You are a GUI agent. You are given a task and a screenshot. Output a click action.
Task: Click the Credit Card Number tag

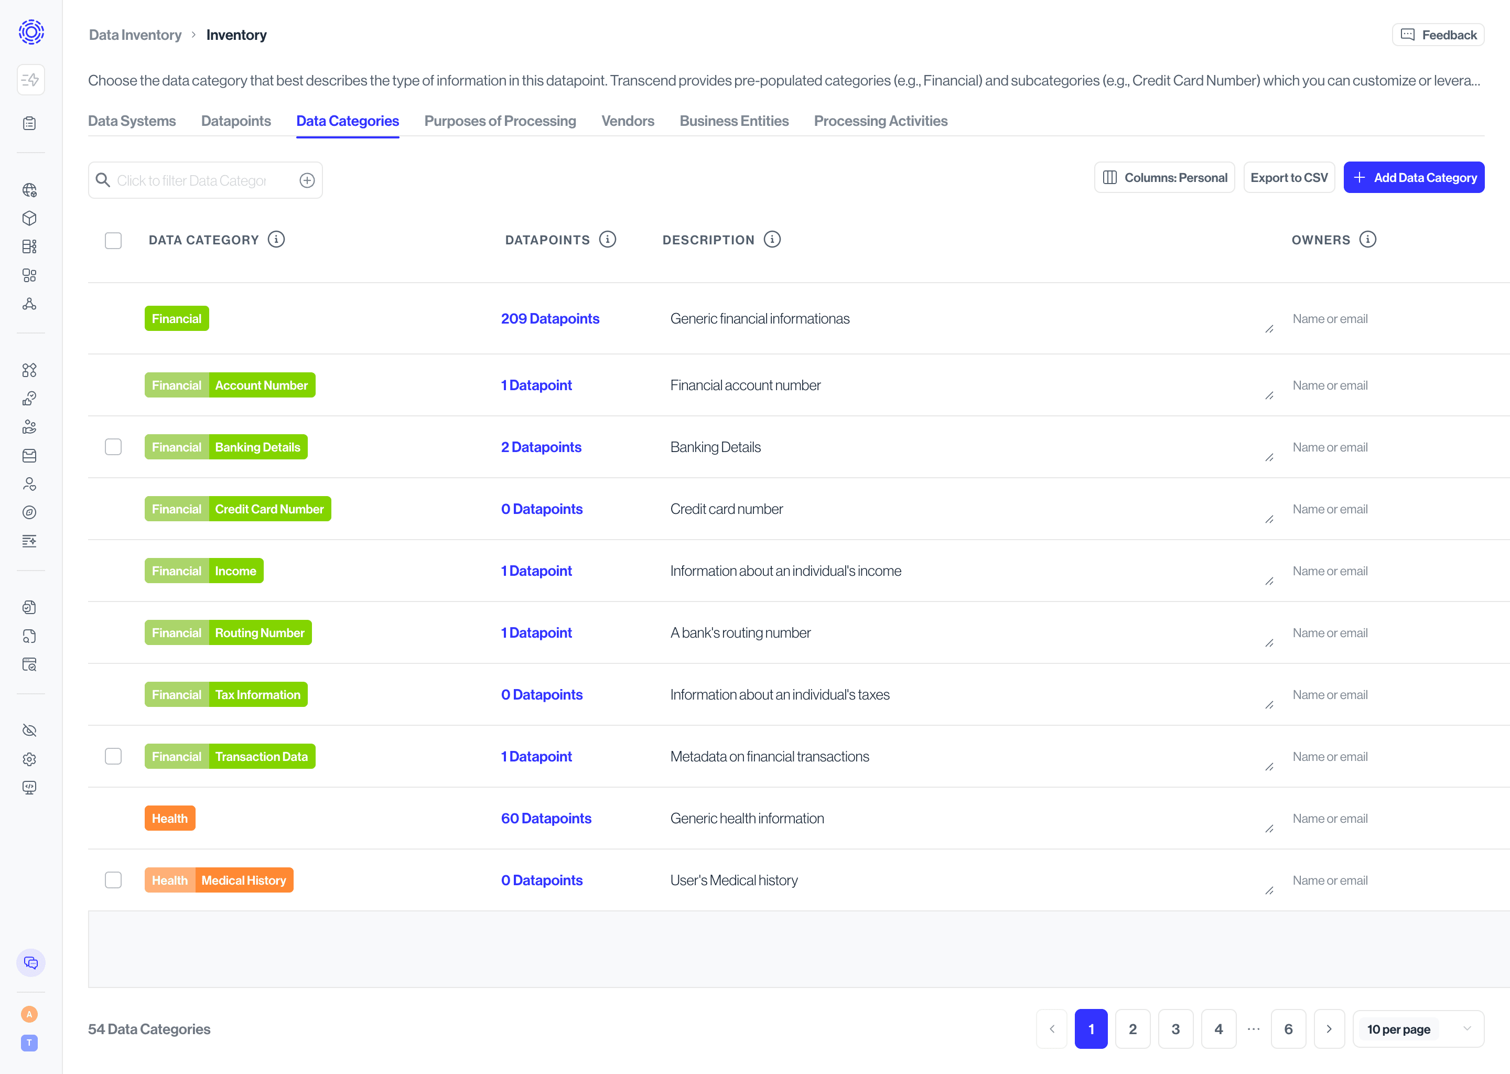269,509
